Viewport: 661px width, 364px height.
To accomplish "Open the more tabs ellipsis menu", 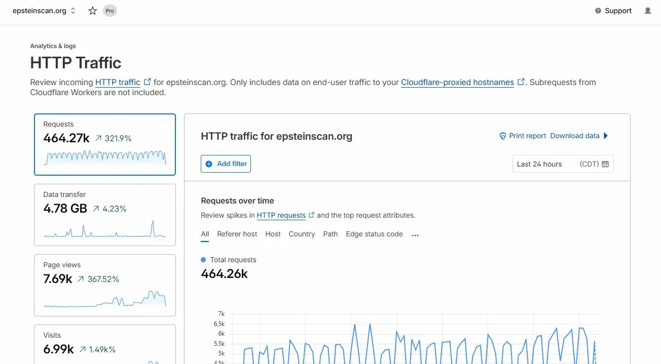I will coord(415,235).
